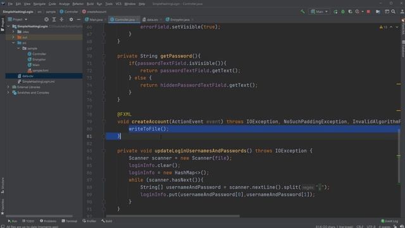The image size is (405, 228).
Task: Click expand all in Project panel
Action: point(54,20)
